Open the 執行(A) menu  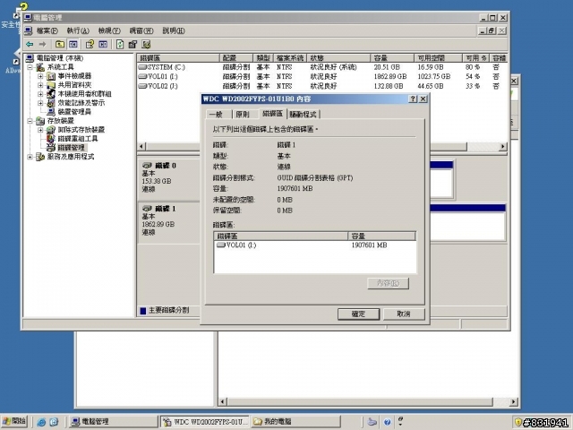(78, 30)
